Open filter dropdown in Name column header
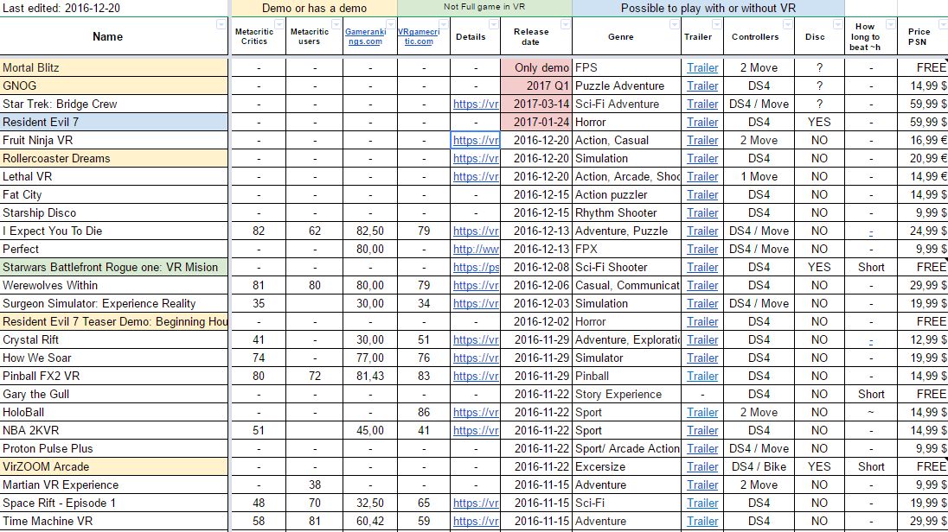This screenshot has height=532, width=948. (x=221, y=25)
